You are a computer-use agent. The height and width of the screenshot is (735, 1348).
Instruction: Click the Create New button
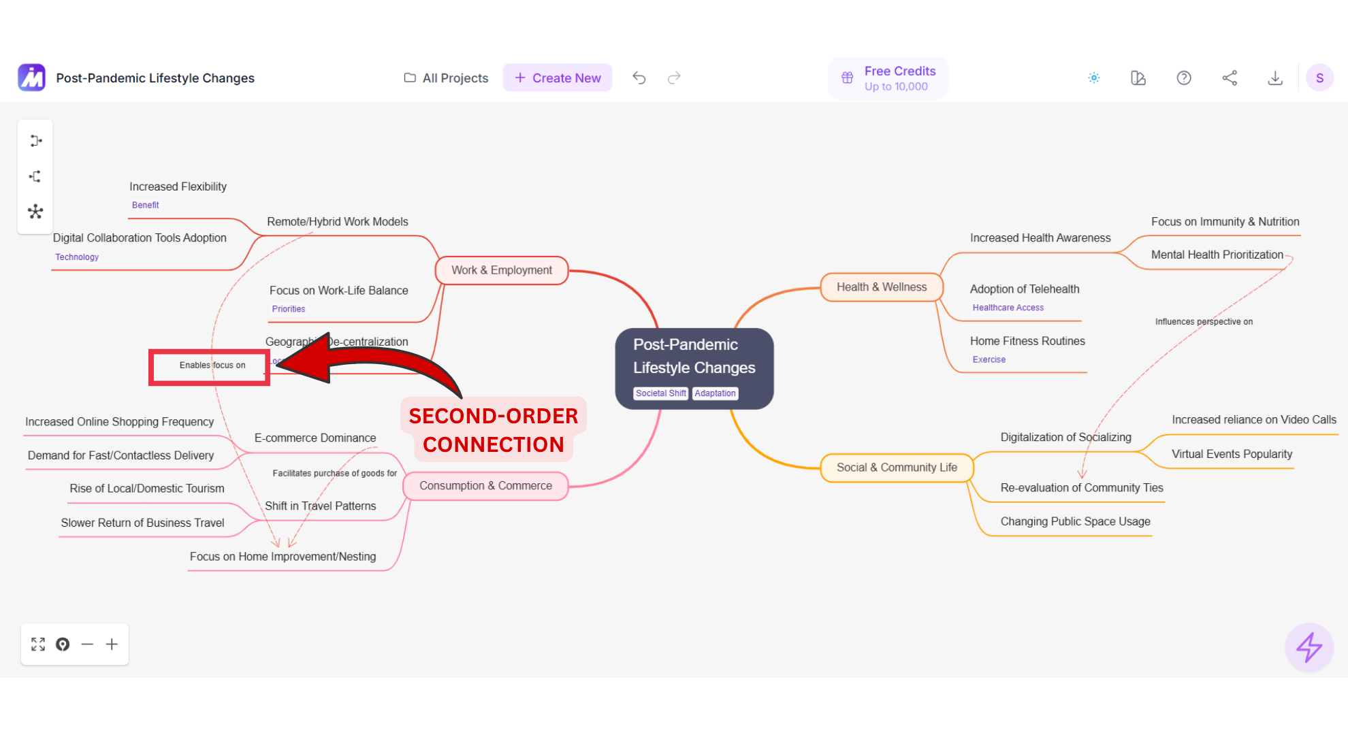(557, 78)
